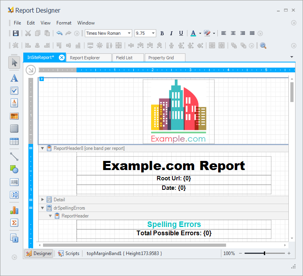This screenshot has height=276, width=303.
Task: Switch to the Report Explorer tab
Action: (x=89, y=58)
